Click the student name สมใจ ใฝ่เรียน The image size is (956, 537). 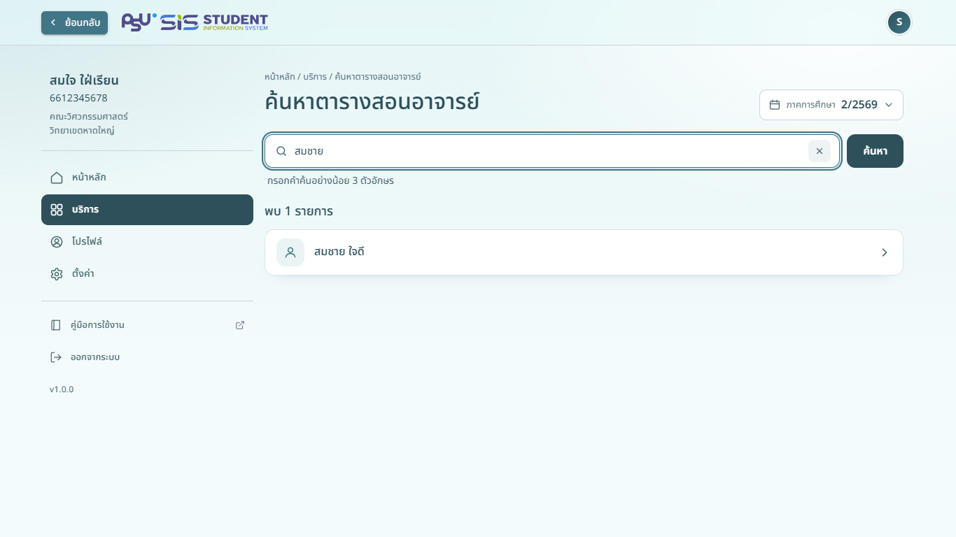click(84, 80)
